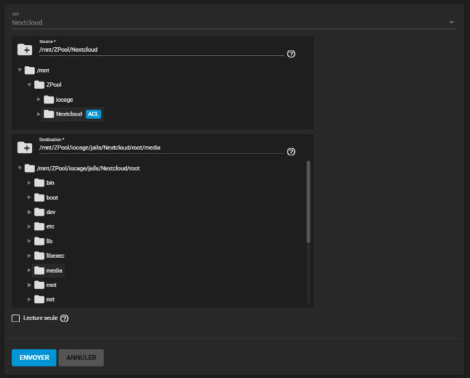The width and height of the screenshot is (470, 378).
Task: Click into the Destination path input field
Action: [x=159, y=147]
